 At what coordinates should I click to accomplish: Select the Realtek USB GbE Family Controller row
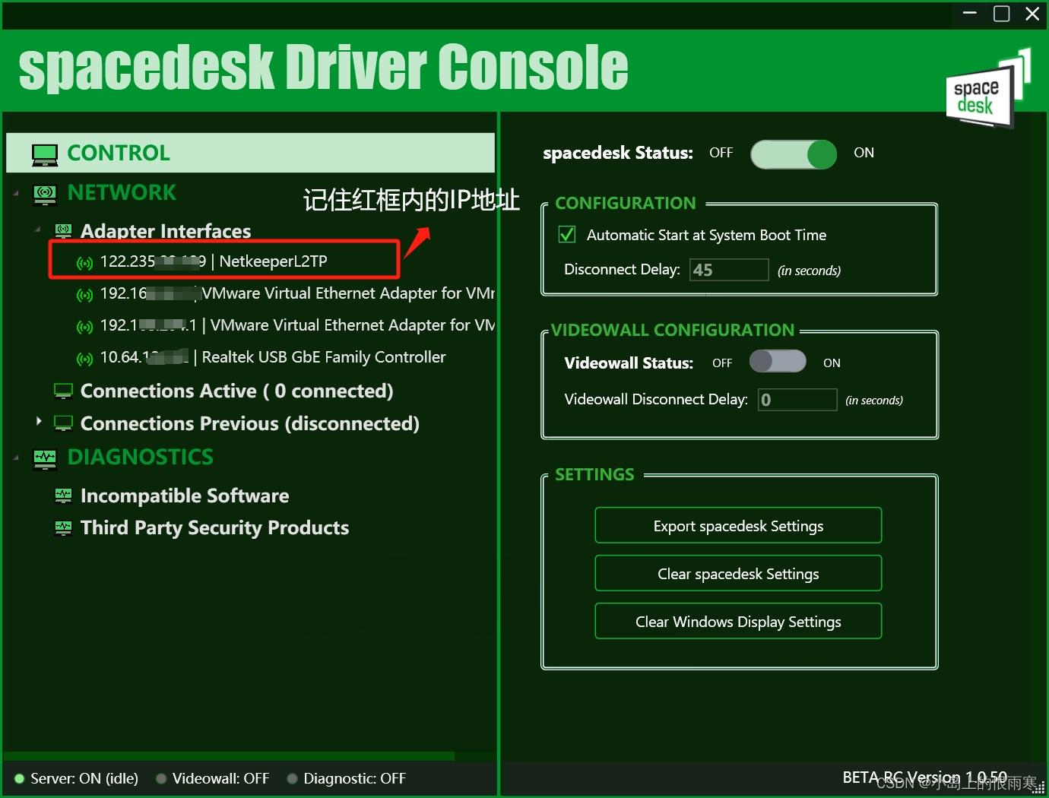point(273,357)
